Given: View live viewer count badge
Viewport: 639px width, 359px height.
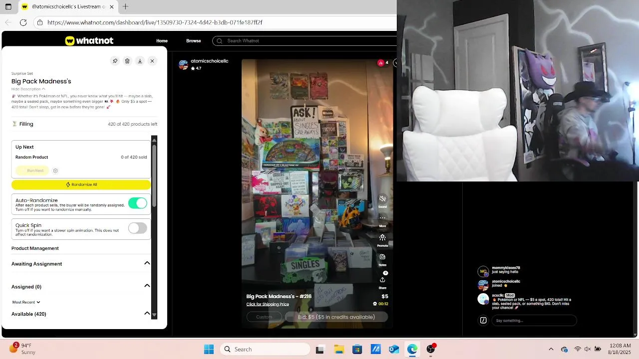Looking at the screenshot, I should click(x=383, y=63).
